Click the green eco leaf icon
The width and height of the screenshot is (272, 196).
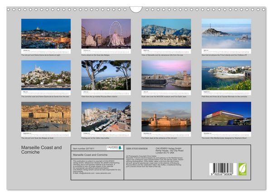point(243,169)
